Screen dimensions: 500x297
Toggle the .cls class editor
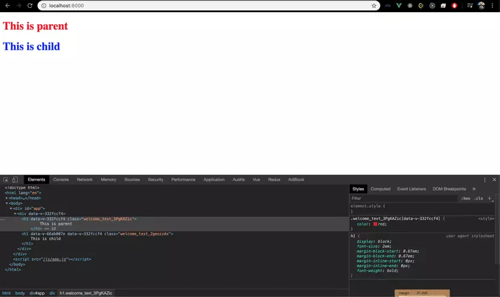pyautogui.click(x=478, y=198)
